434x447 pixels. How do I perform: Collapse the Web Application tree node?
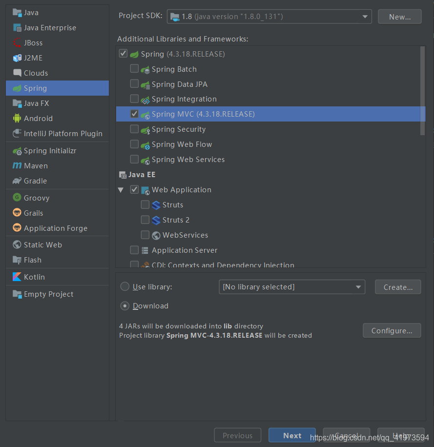(121, 189)
